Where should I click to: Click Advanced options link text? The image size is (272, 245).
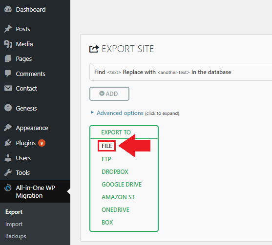pyautogui.click(x=120, y=113)
